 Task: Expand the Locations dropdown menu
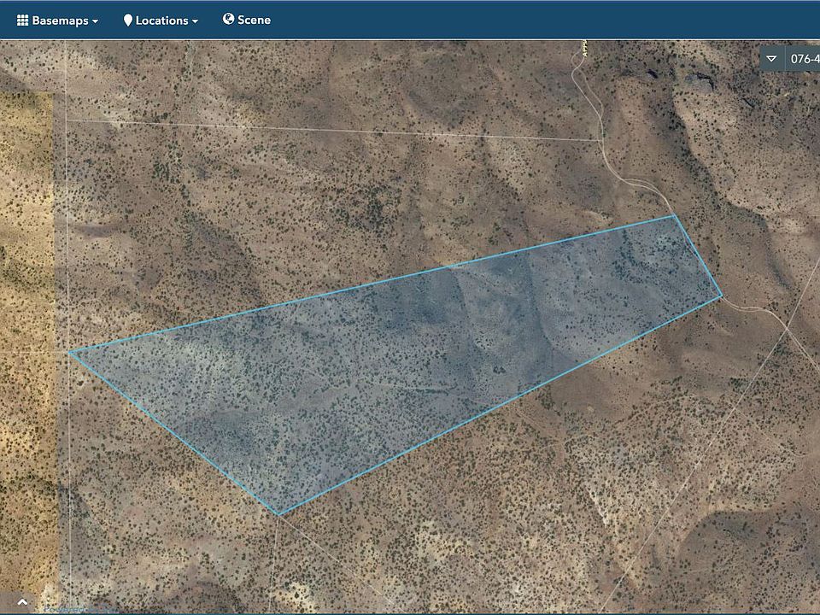pyautogui.click(x=161, y=20)
